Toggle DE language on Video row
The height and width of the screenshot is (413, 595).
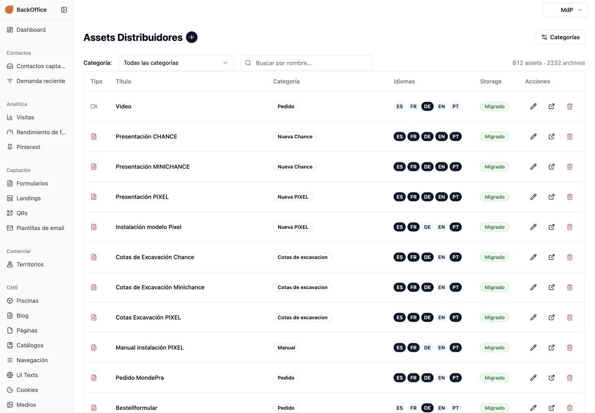pos(427,107)
